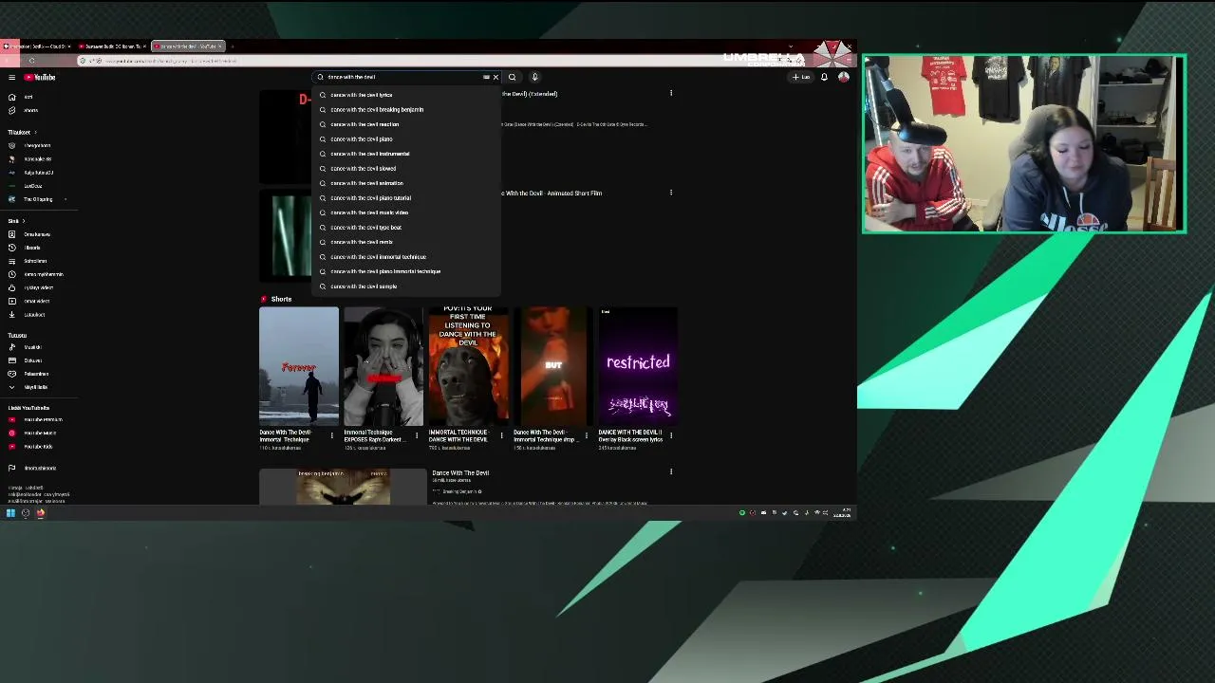Image resolution: width=1215 pixels, height=683 pixels.
Task: Open the account avatar menu
Action: [x=843, y=77]
